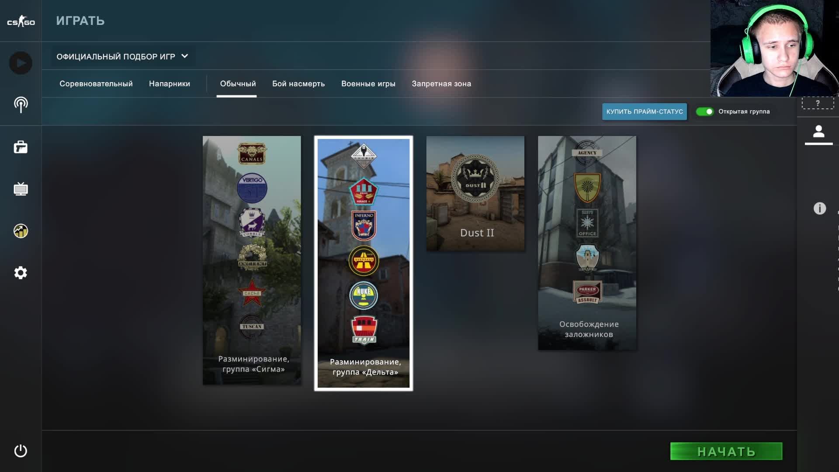The width and height of the screenshot is (839, 472).
Task: Switch to the Бой насмерть tab
Action: [x=298, y=83]
